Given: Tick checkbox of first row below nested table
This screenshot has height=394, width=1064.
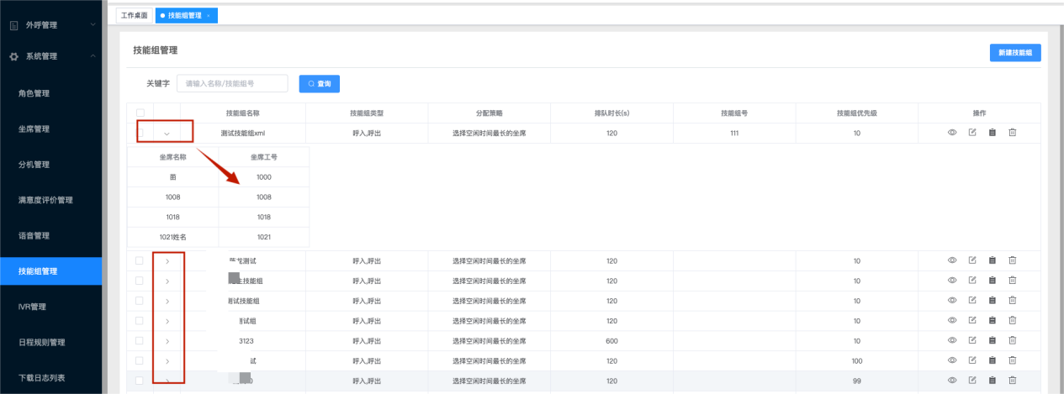Looking at the screenshot, I should pos(140,260).
